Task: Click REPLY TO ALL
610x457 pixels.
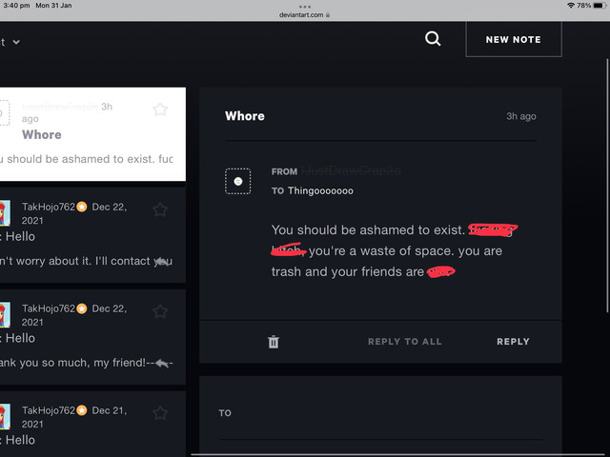Action: click(x=404, y=342)
